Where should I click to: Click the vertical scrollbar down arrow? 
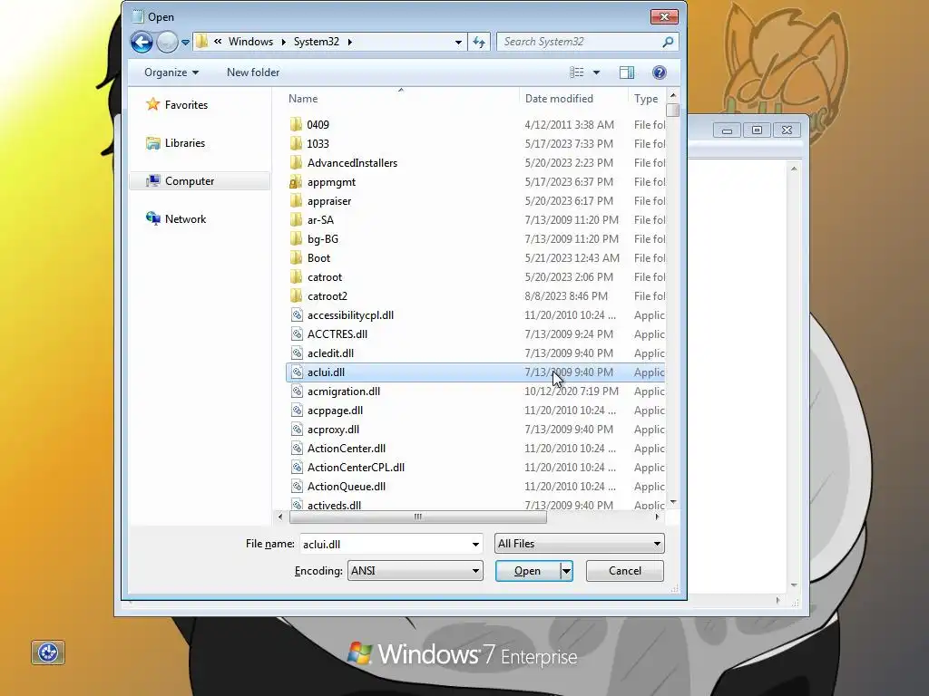[x=673, y=502]
